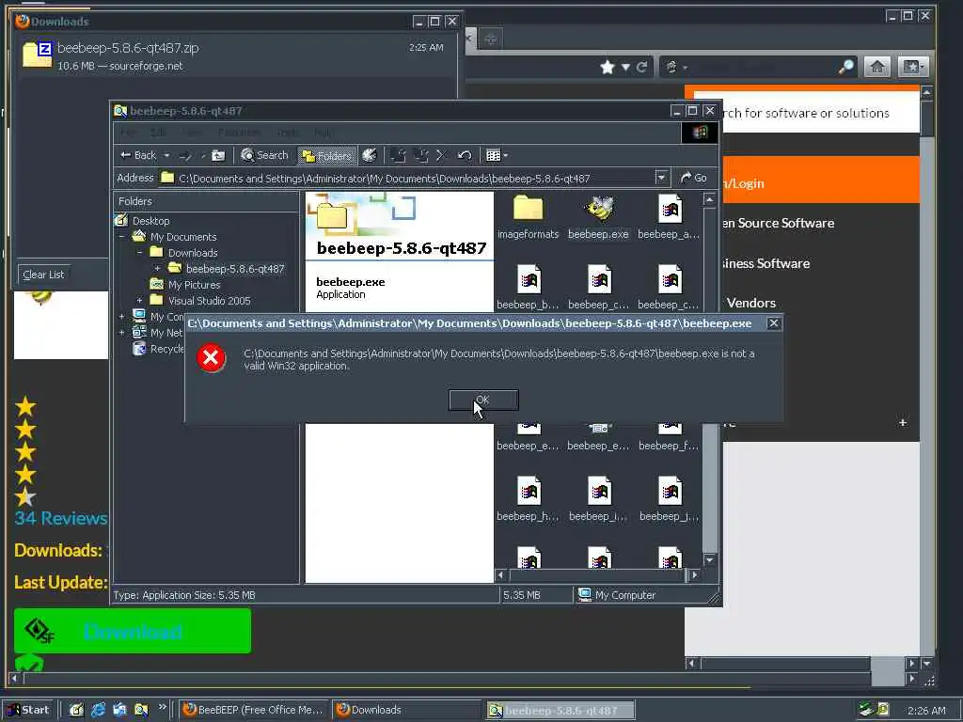Image resolution: width=963 pixels, height=722 pixels.
Task: Select Downloads in the Folders tree
Action: (193, 253)
